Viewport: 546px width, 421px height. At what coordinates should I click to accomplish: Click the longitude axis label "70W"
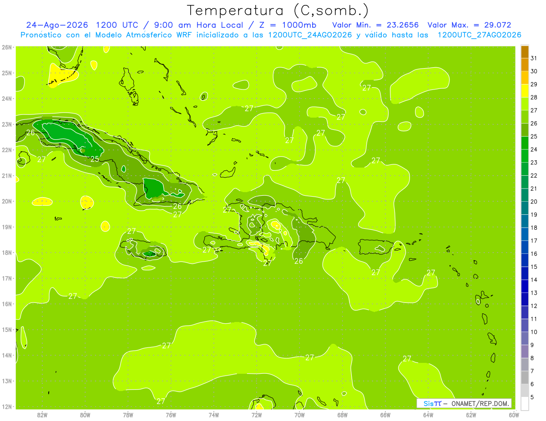click(299, 415)
